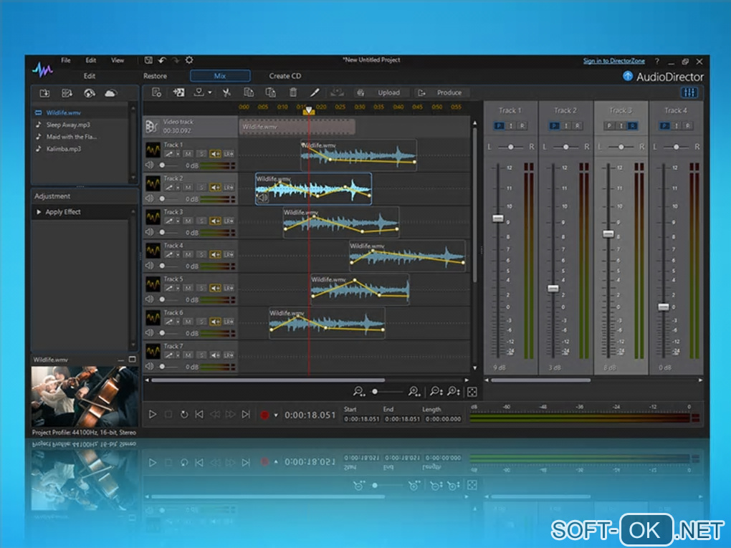Click the undo arrow in title bar
Screen dimensions: 731x548
coord(162,60)
